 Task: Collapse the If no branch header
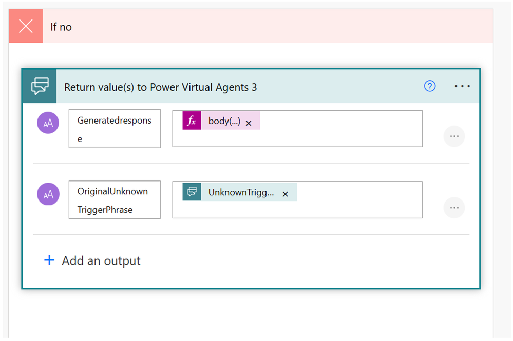tap(251, 26)
